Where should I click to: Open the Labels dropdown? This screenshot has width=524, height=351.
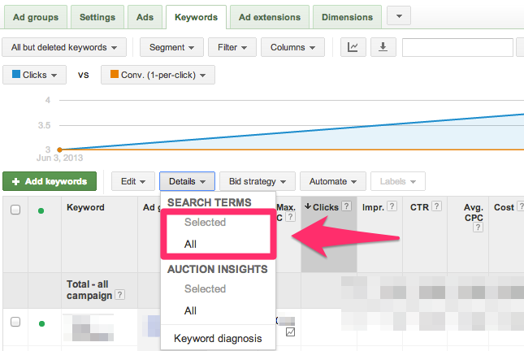coord(398,181)
